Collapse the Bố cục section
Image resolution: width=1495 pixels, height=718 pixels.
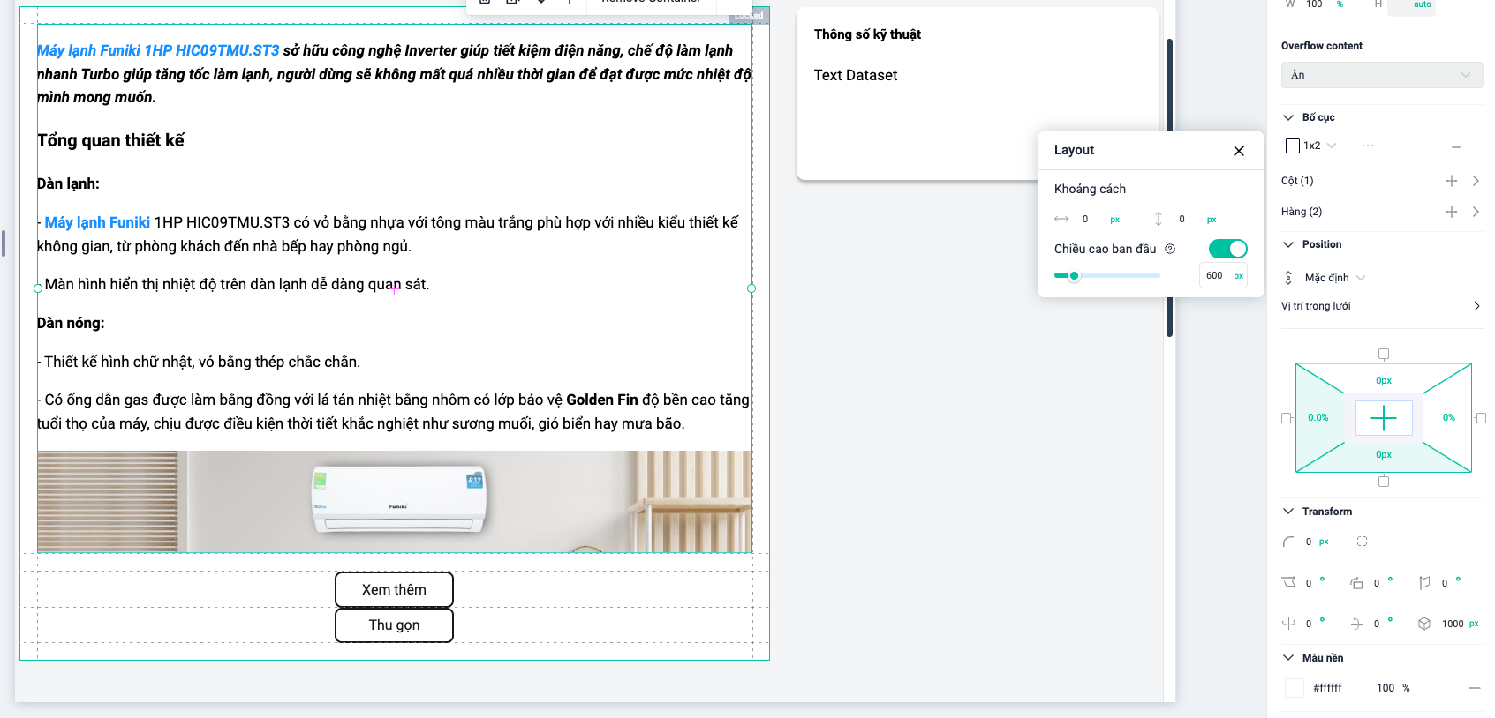1288,117
